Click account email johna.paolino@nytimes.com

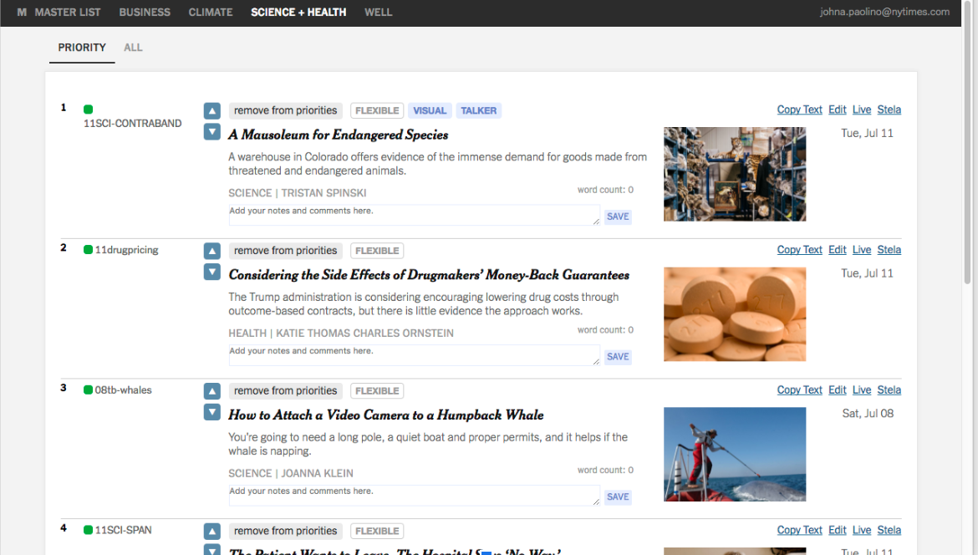(x=884, y=12)
